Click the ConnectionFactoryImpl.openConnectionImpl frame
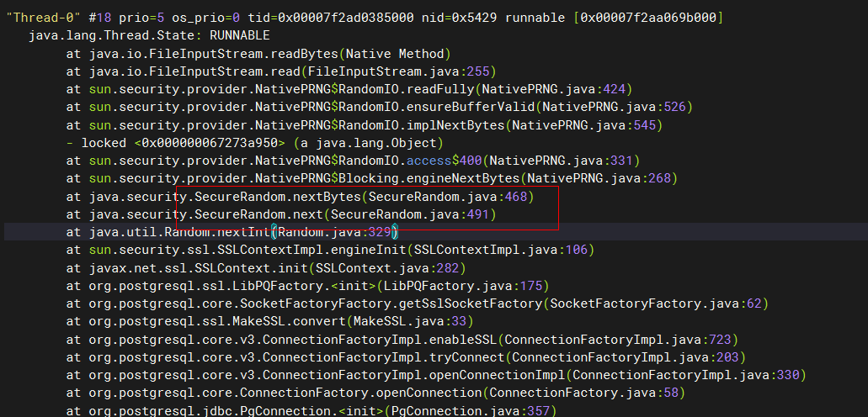This screenshot has width=868, height=417. pyautogui.click(x=436, y=374)
